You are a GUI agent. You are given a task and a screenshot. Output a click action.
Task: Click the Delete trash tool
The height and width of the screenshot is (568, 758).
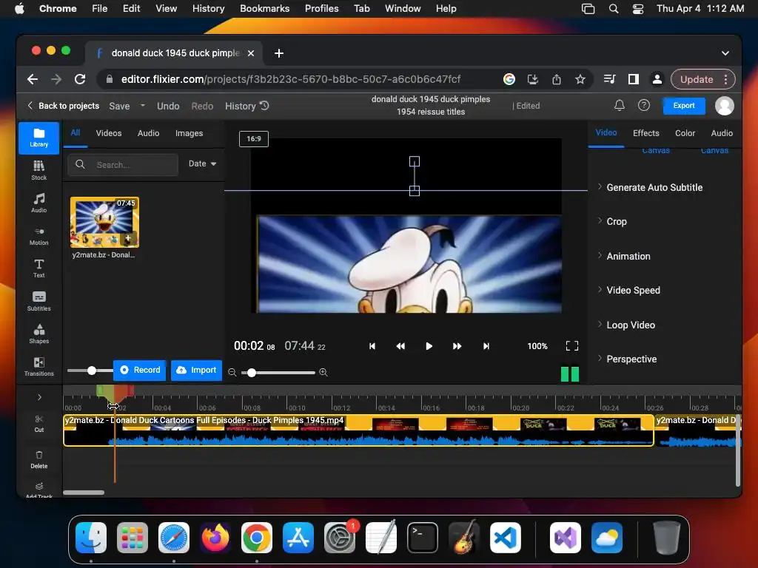(38, 459)
